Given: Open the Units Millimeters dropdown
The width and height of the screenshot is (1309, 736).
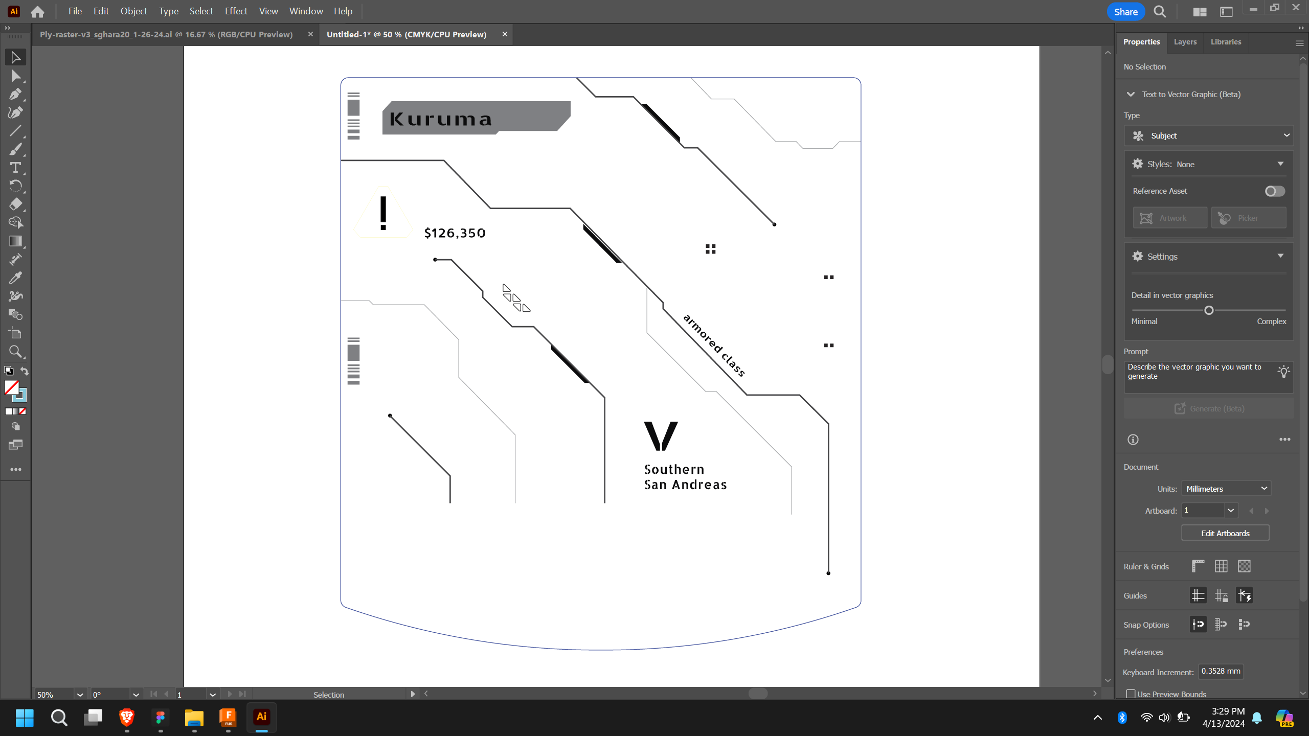Looking at the screenshot, I should (1226, 489).
